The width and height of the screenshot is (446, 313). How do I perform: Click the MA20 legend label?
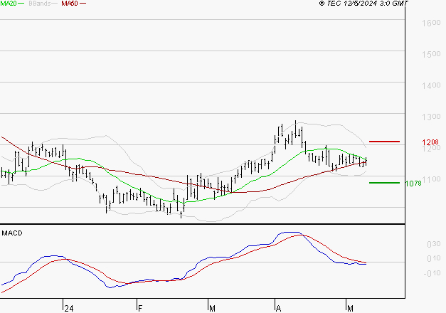[x=9, y=4]
